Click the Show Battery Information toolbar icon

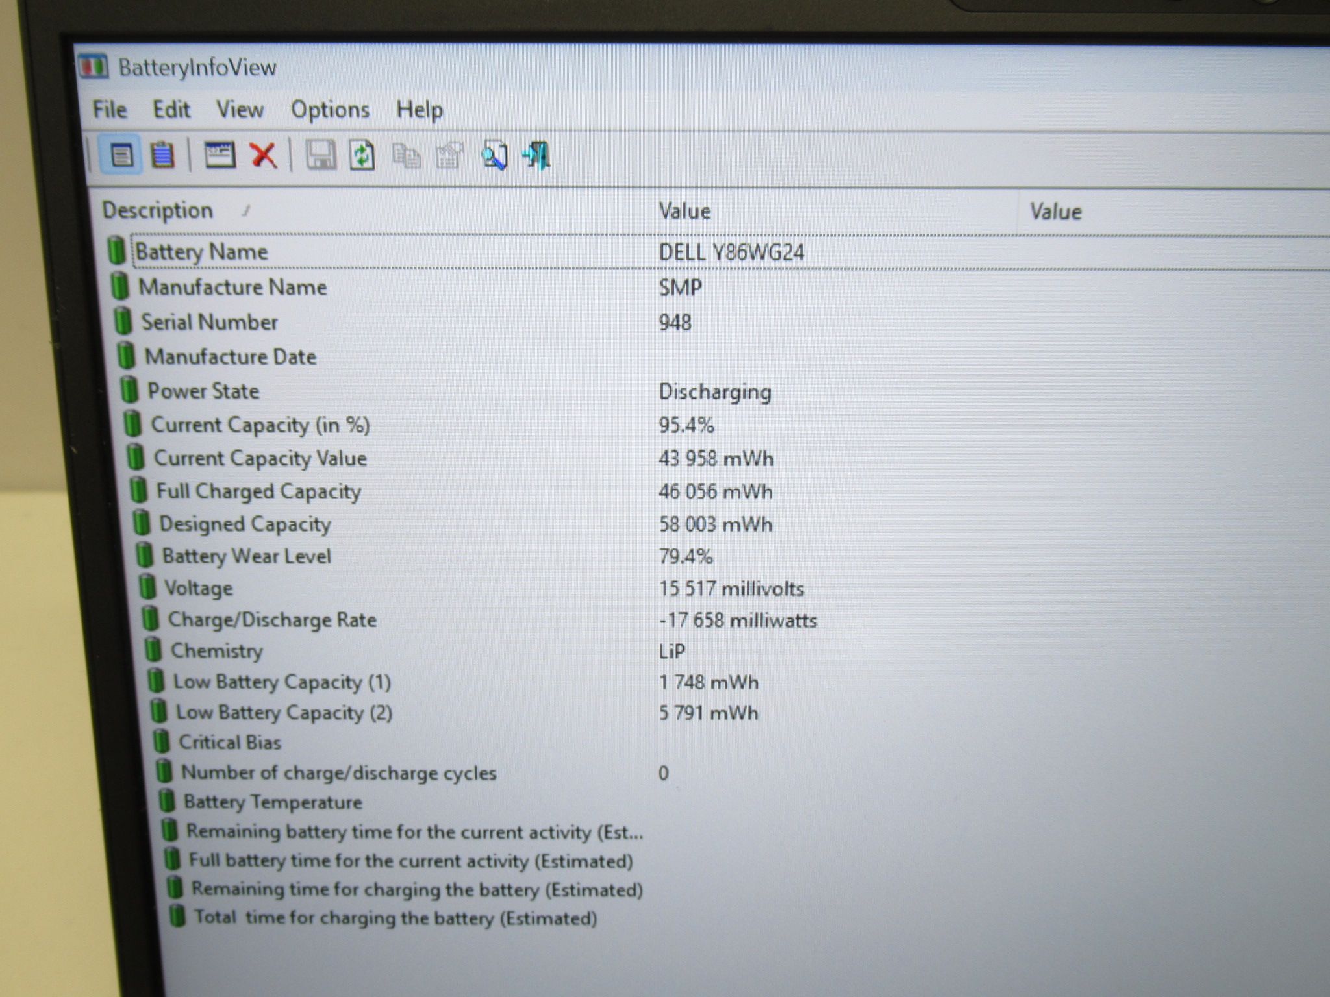[121, 155]
